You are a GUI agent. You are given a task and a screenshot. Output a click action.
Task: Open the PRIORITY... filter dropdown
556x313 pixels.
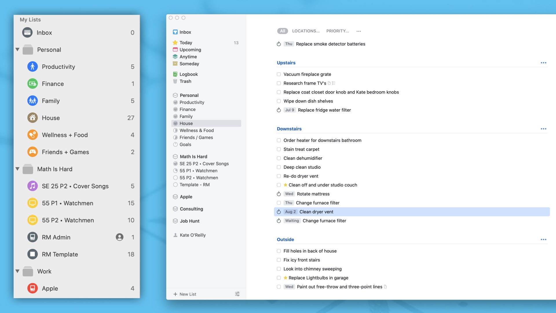pyautogui.click(x=337, y=31)
